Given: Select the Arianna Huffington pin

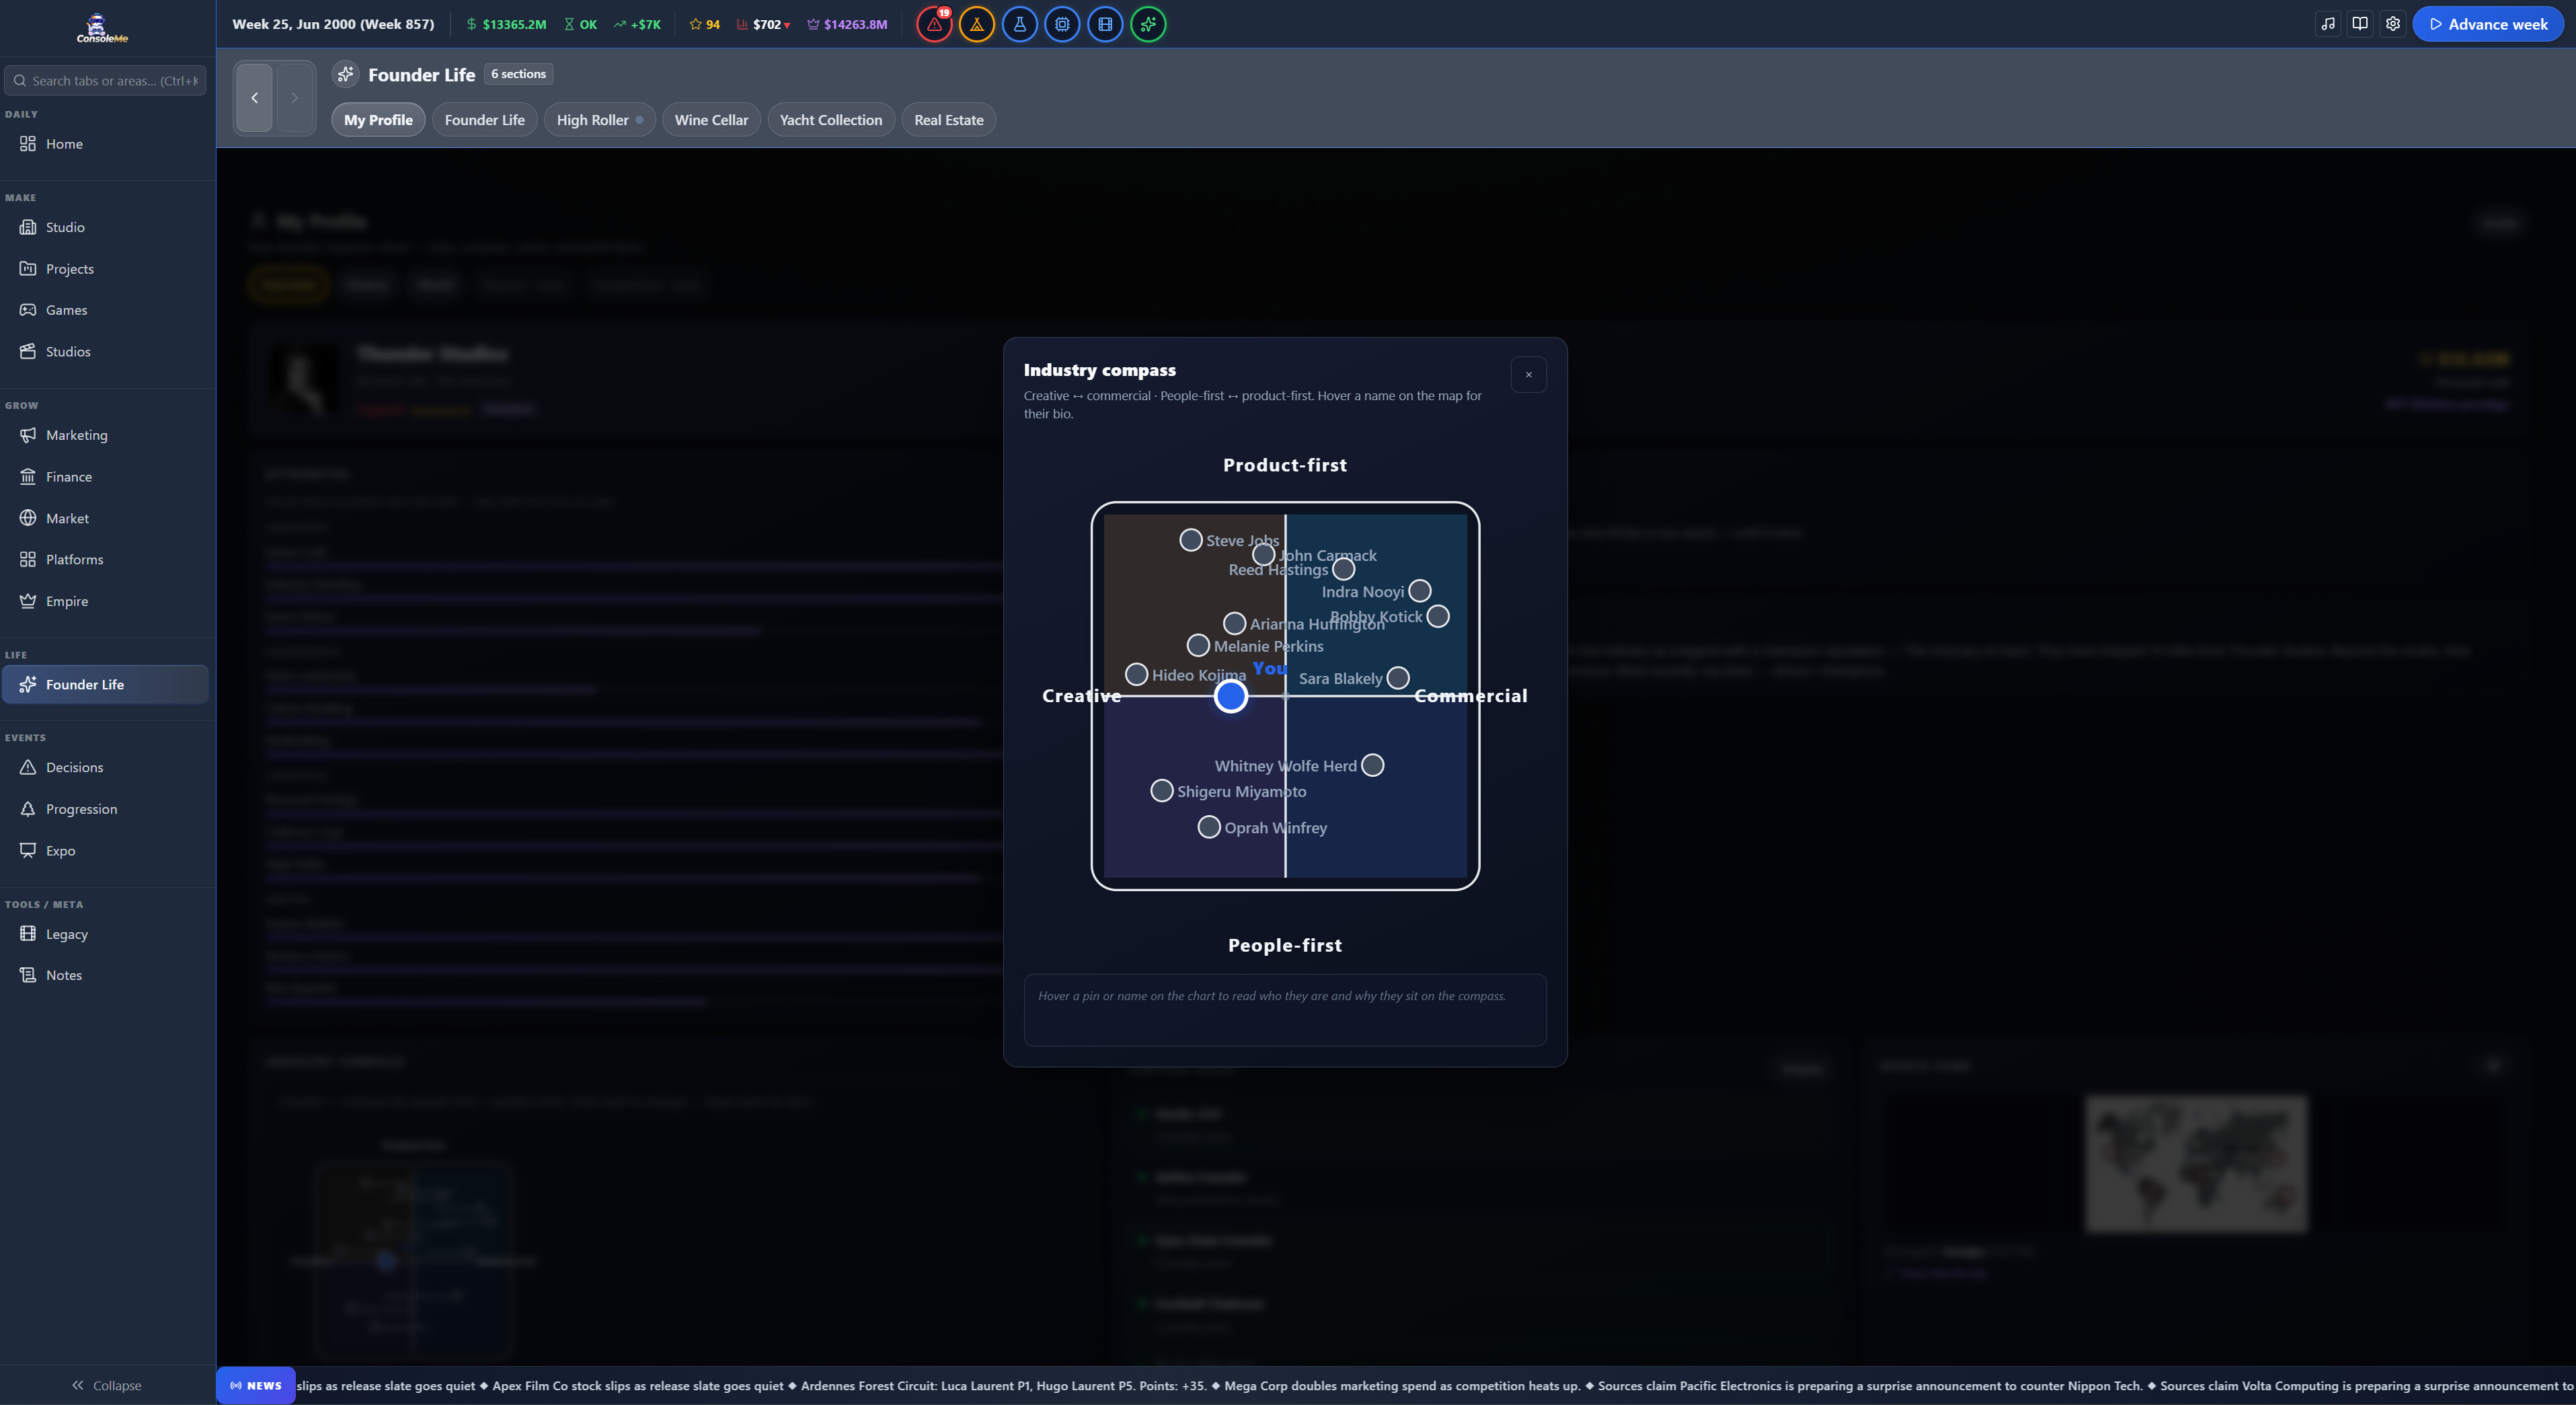Looking at the screenshot, I should pos(1235,623).
